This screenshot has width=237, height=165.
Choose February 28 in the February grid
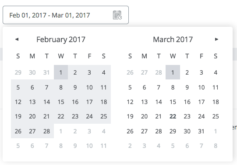[46, 131]
